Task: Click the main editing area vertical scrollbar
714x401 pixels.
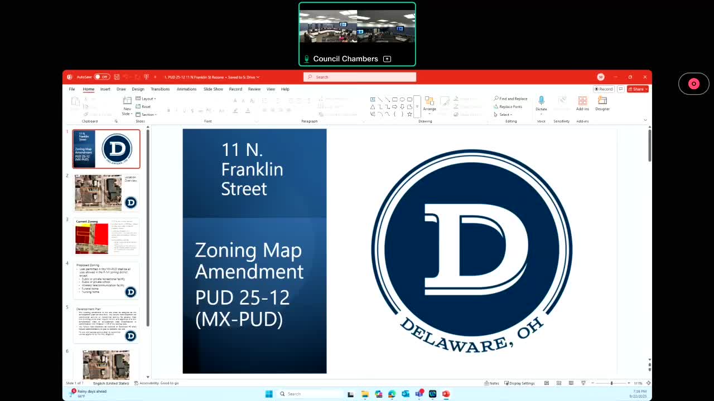Action: pyautogui.click(x=649, y=146)
